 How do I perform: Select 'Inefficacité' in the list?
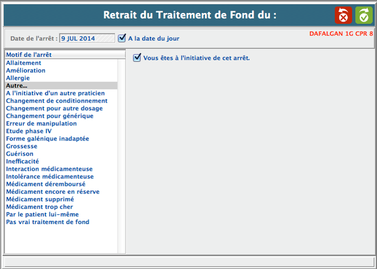22,162
